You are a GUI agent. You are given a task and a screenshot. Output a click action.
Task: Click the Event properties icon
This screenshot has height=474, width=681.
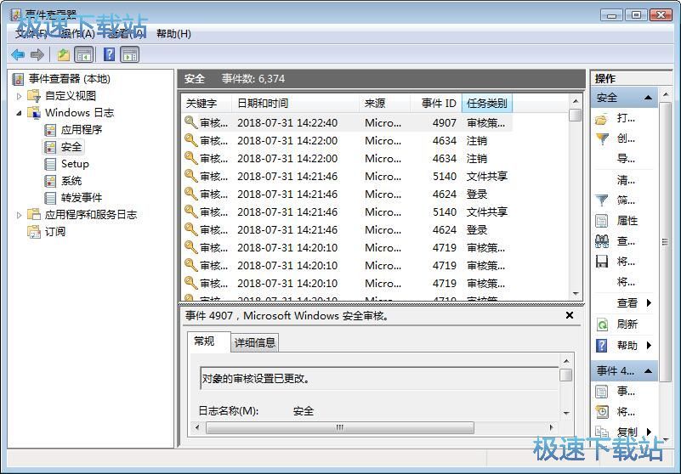(602, 392)
